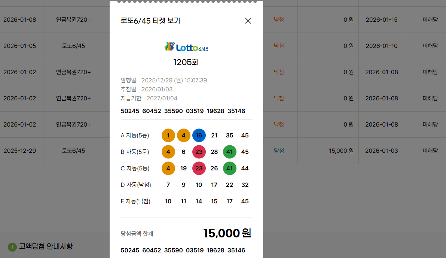446x258 pixels.
Task: Click red ball 23 in row B
Action: point(199,152)
